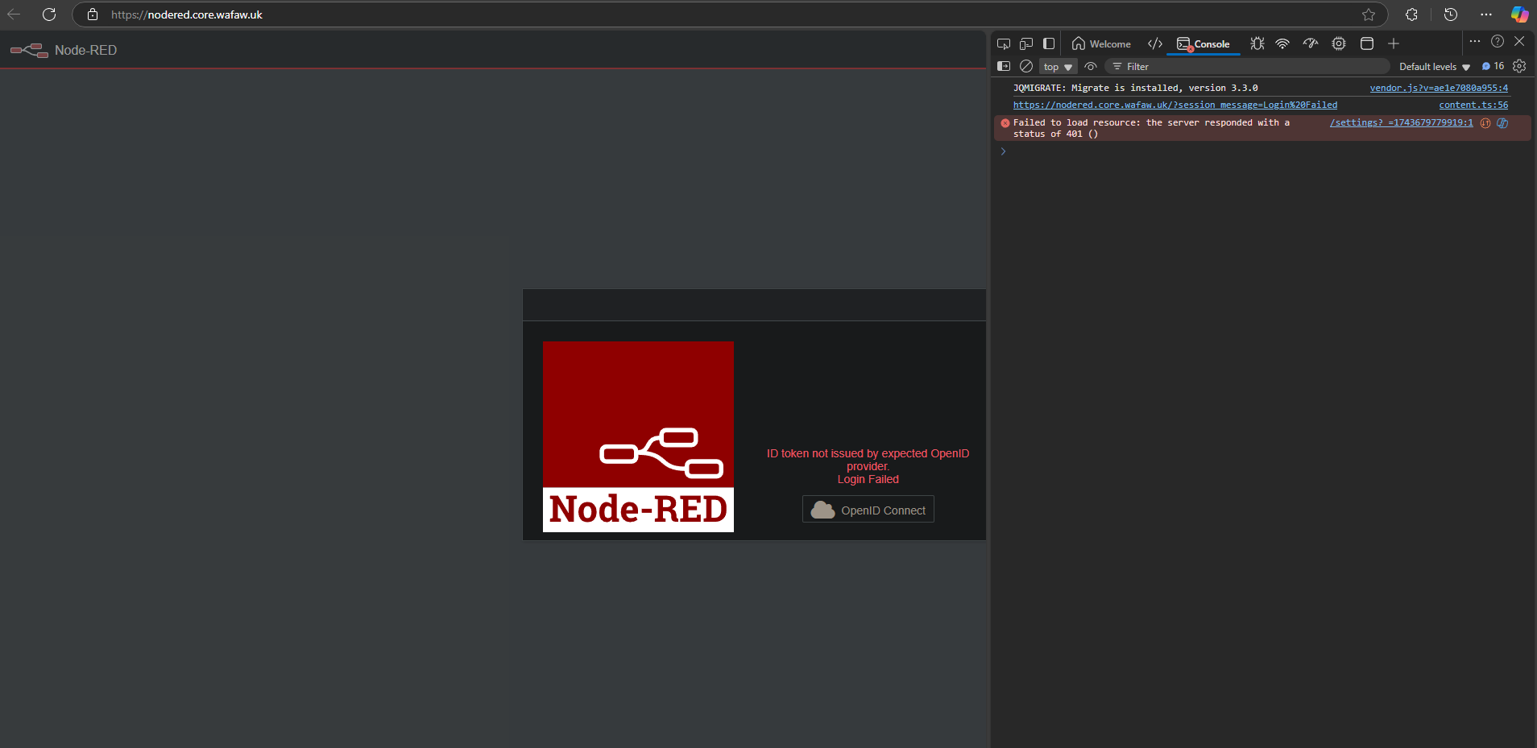This screenshot has width=1537, height=748.
Task: Reload the page with the refresh icon
Action: [x=49, y=14]
